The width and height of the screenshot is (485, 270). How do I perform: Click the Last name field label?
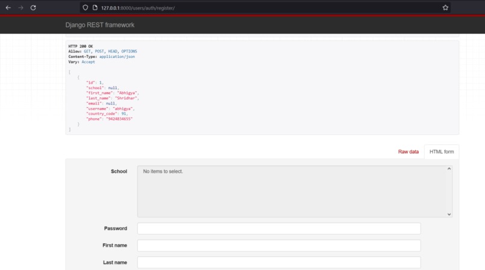tap(115, 263)
